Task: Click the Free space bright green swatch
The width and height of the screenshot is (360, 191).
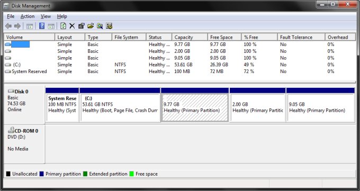Action: click(131, 174)
